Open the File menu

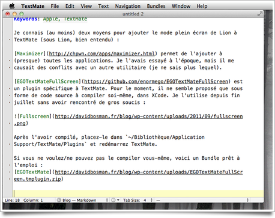pos(55,6)
